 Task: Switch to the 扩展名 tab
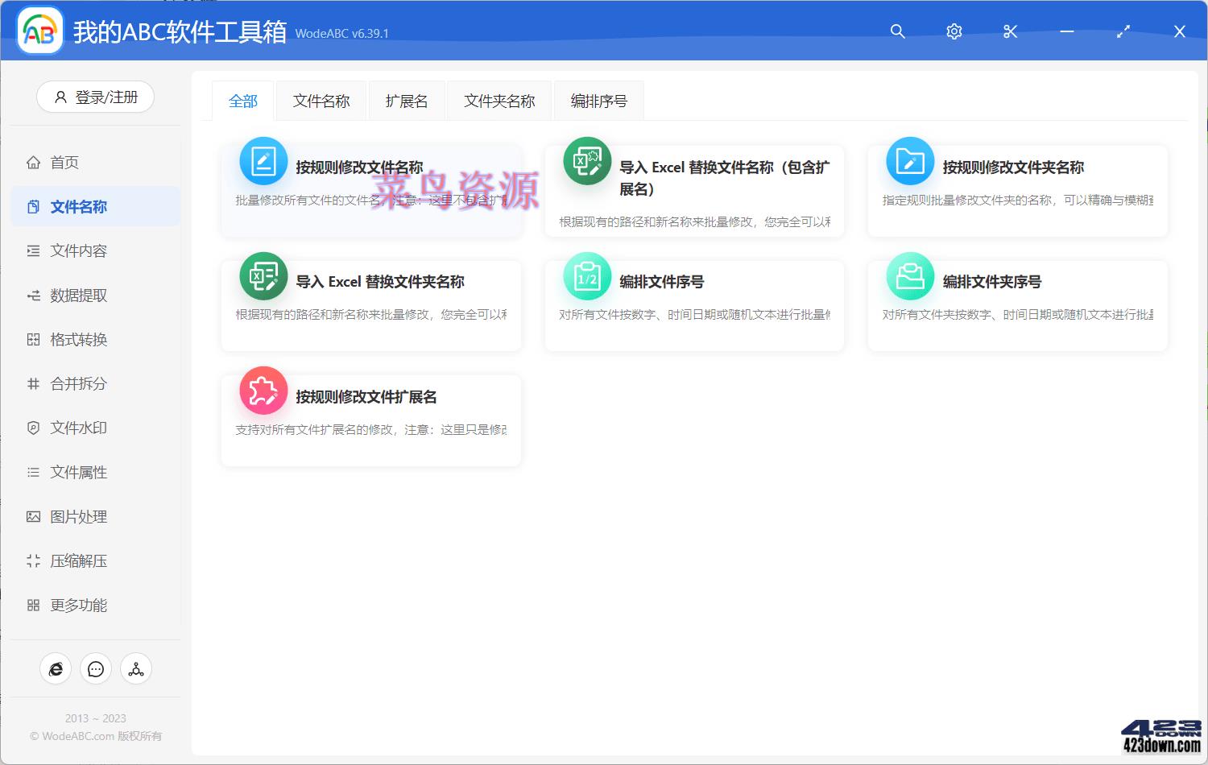(x=406, y=100)
